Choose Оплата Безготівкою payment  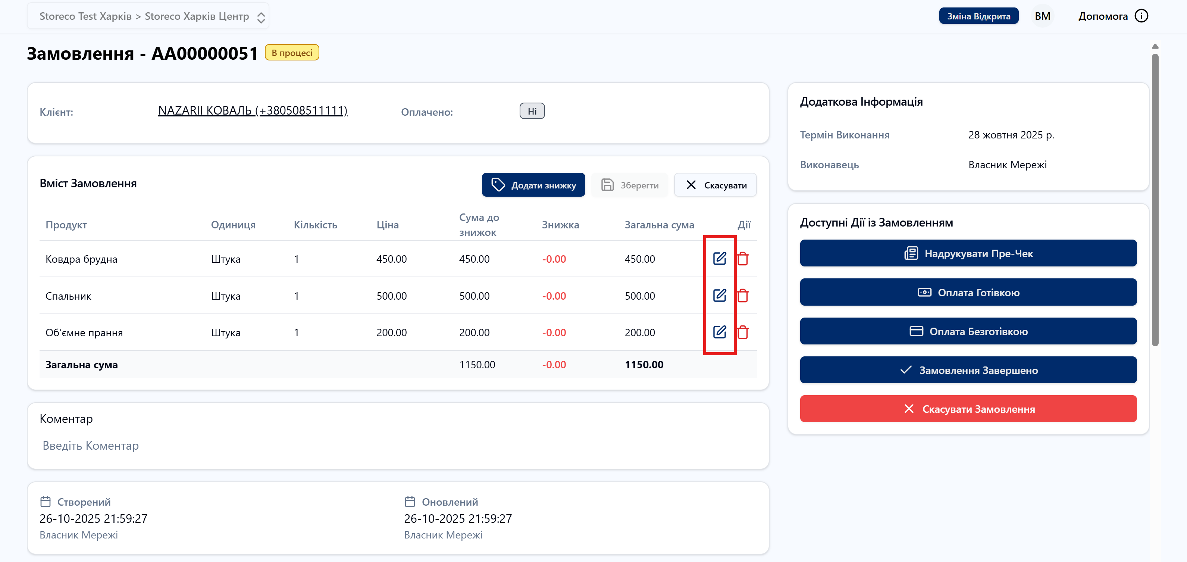968,331
